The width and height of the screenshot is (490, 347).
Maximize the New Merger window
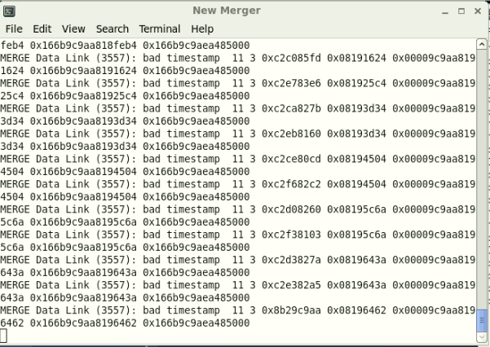pyautogui.click(x=461, y=11)
